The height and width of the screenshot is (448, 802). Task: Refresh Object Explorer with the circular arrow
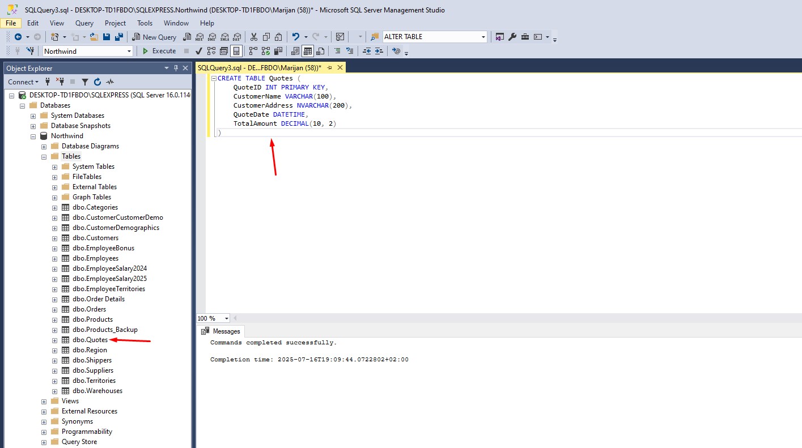point(97,82)
